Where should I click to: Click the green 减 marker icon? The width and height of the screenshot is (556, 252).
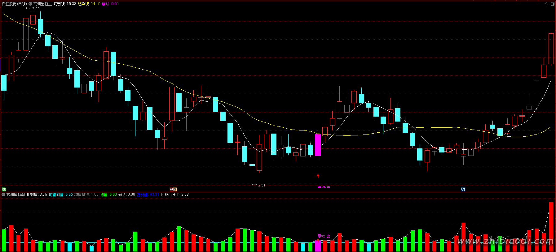pyautogui.click(x=4, y=190)
